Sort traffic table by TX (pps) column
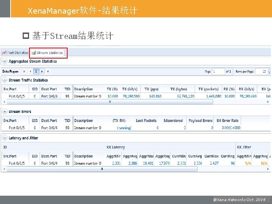Viewport: 272px width, 204px height. click(151, 89)
